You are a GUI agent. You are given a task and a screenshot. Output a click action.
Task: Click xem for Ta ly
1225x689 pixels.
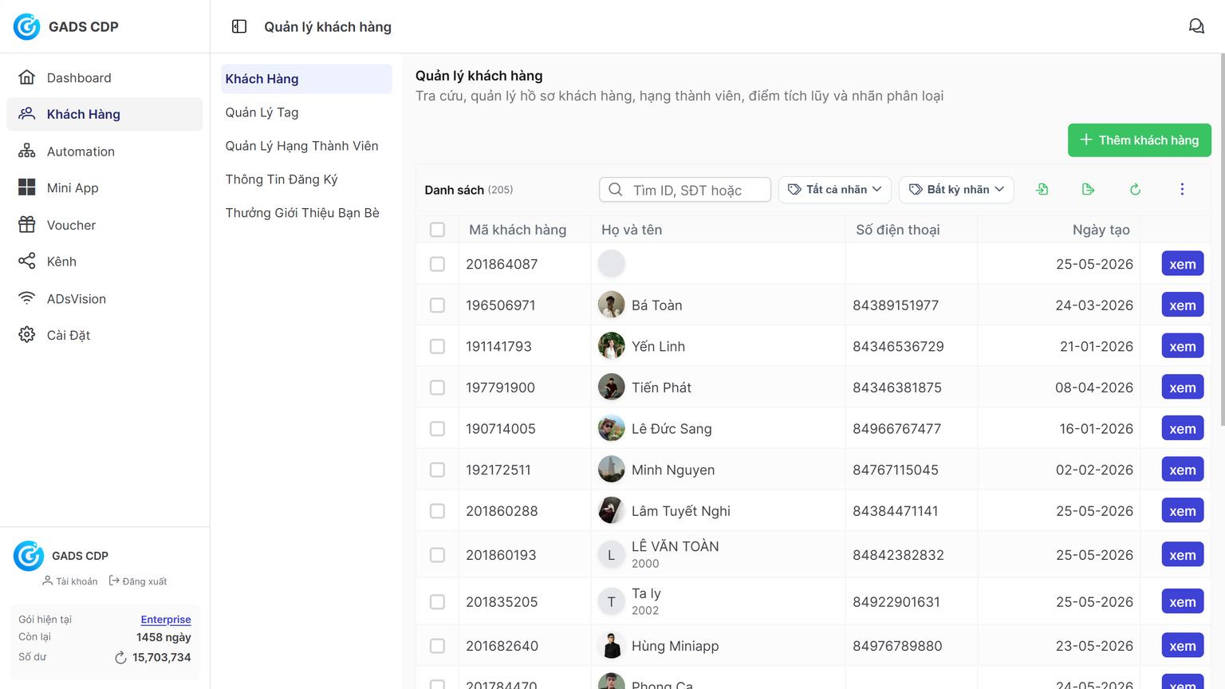(1182, 602)
